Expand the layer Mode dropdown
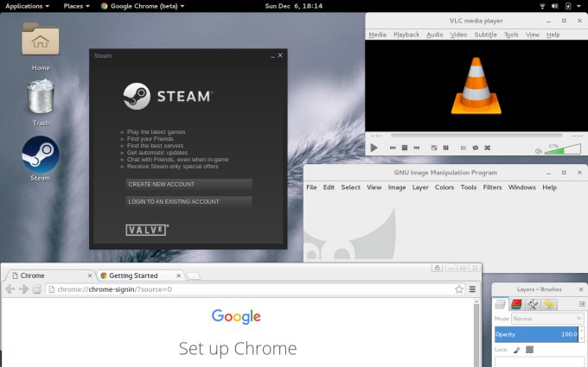The height and width of the screenshot is (367, 588). tap(547, 319)
